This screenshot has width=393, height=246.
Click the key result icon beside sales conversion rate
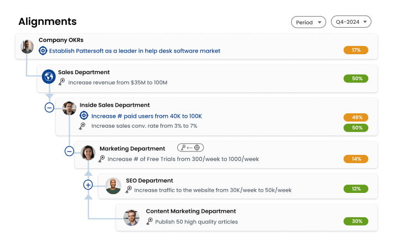pyautogui.click(x=82, y=126)
